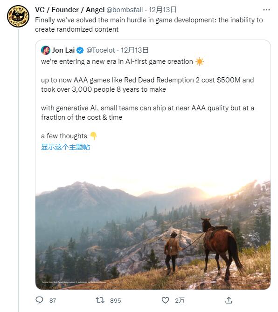Open quoted tweet's 12月13日 timestamp
The width and height of the screenshot is (278, 312).
coord(135,50)
